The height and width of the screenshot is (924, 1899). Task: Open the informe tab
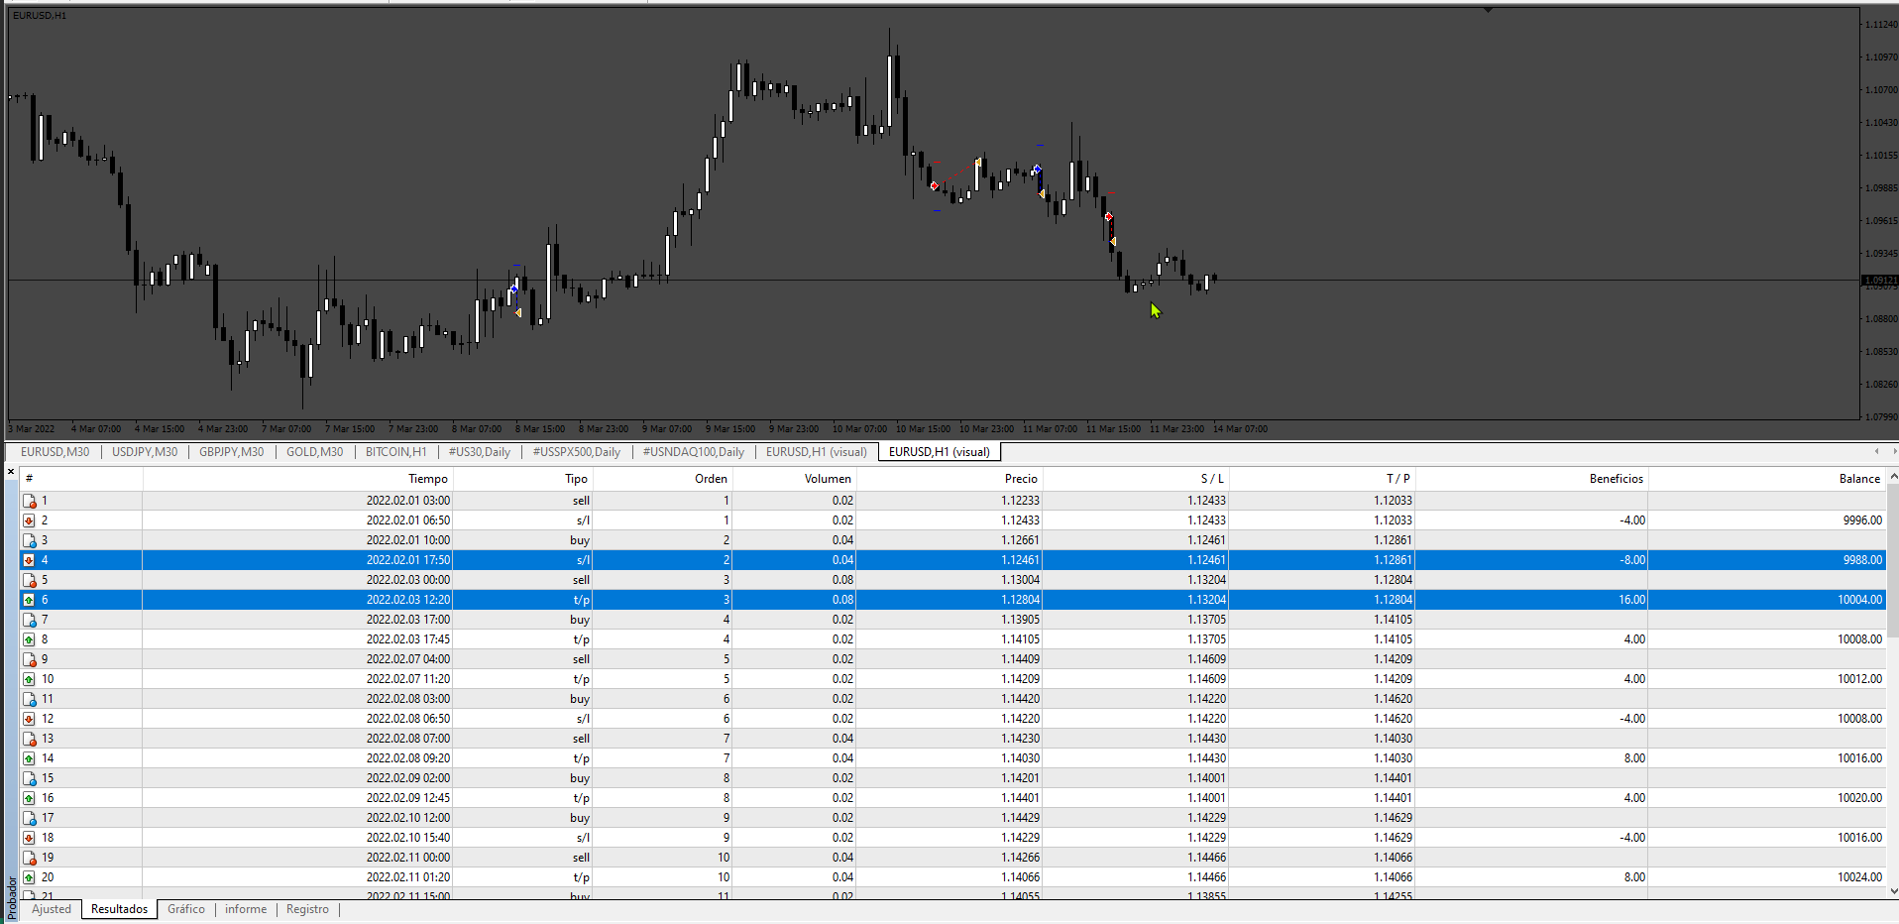click(246, 909)
